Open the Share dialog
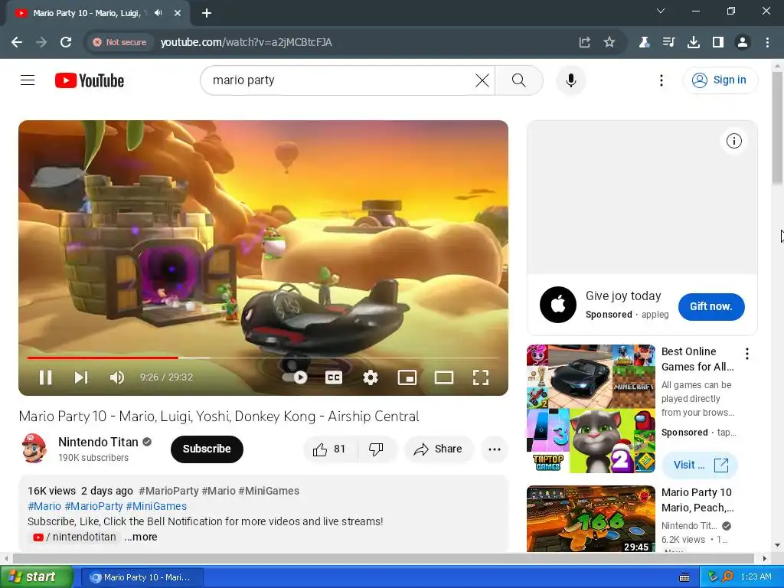The height and width of the screenshot is (588, 784). pos(439,449)
